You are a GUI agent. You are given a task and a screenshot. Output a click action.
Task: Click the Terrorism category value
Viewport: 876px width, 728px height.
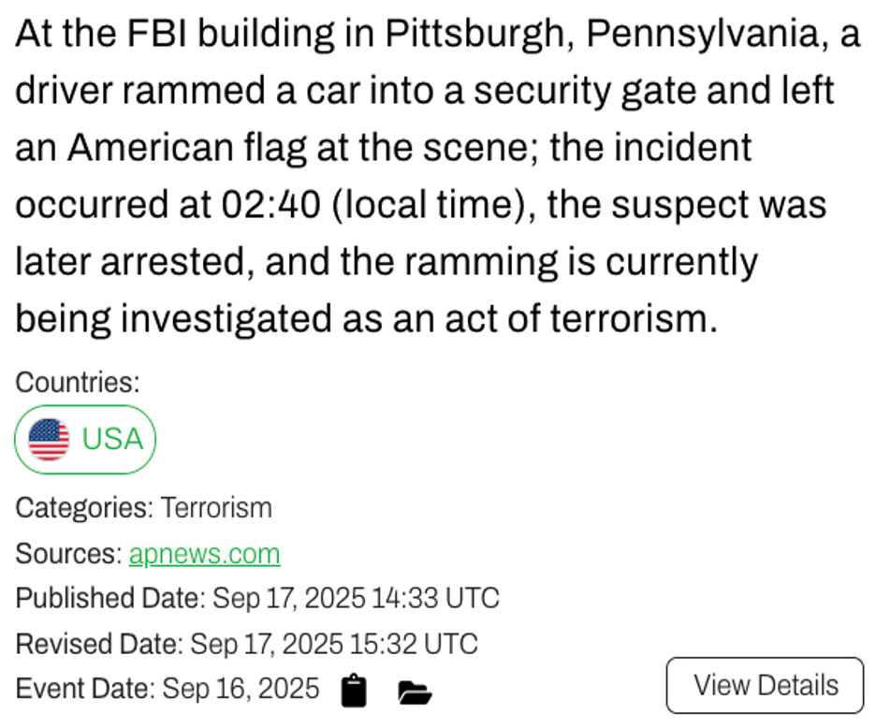click(216, 508)
